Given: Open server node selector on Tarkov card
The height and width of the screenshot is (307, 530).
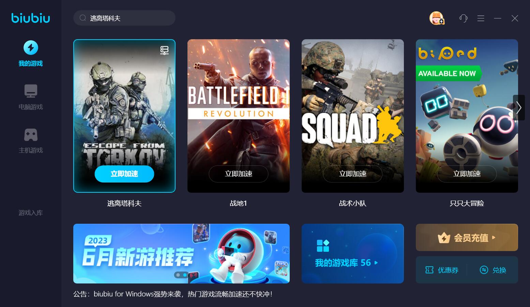Looking at the screenshot, I should tap(164, 50).
